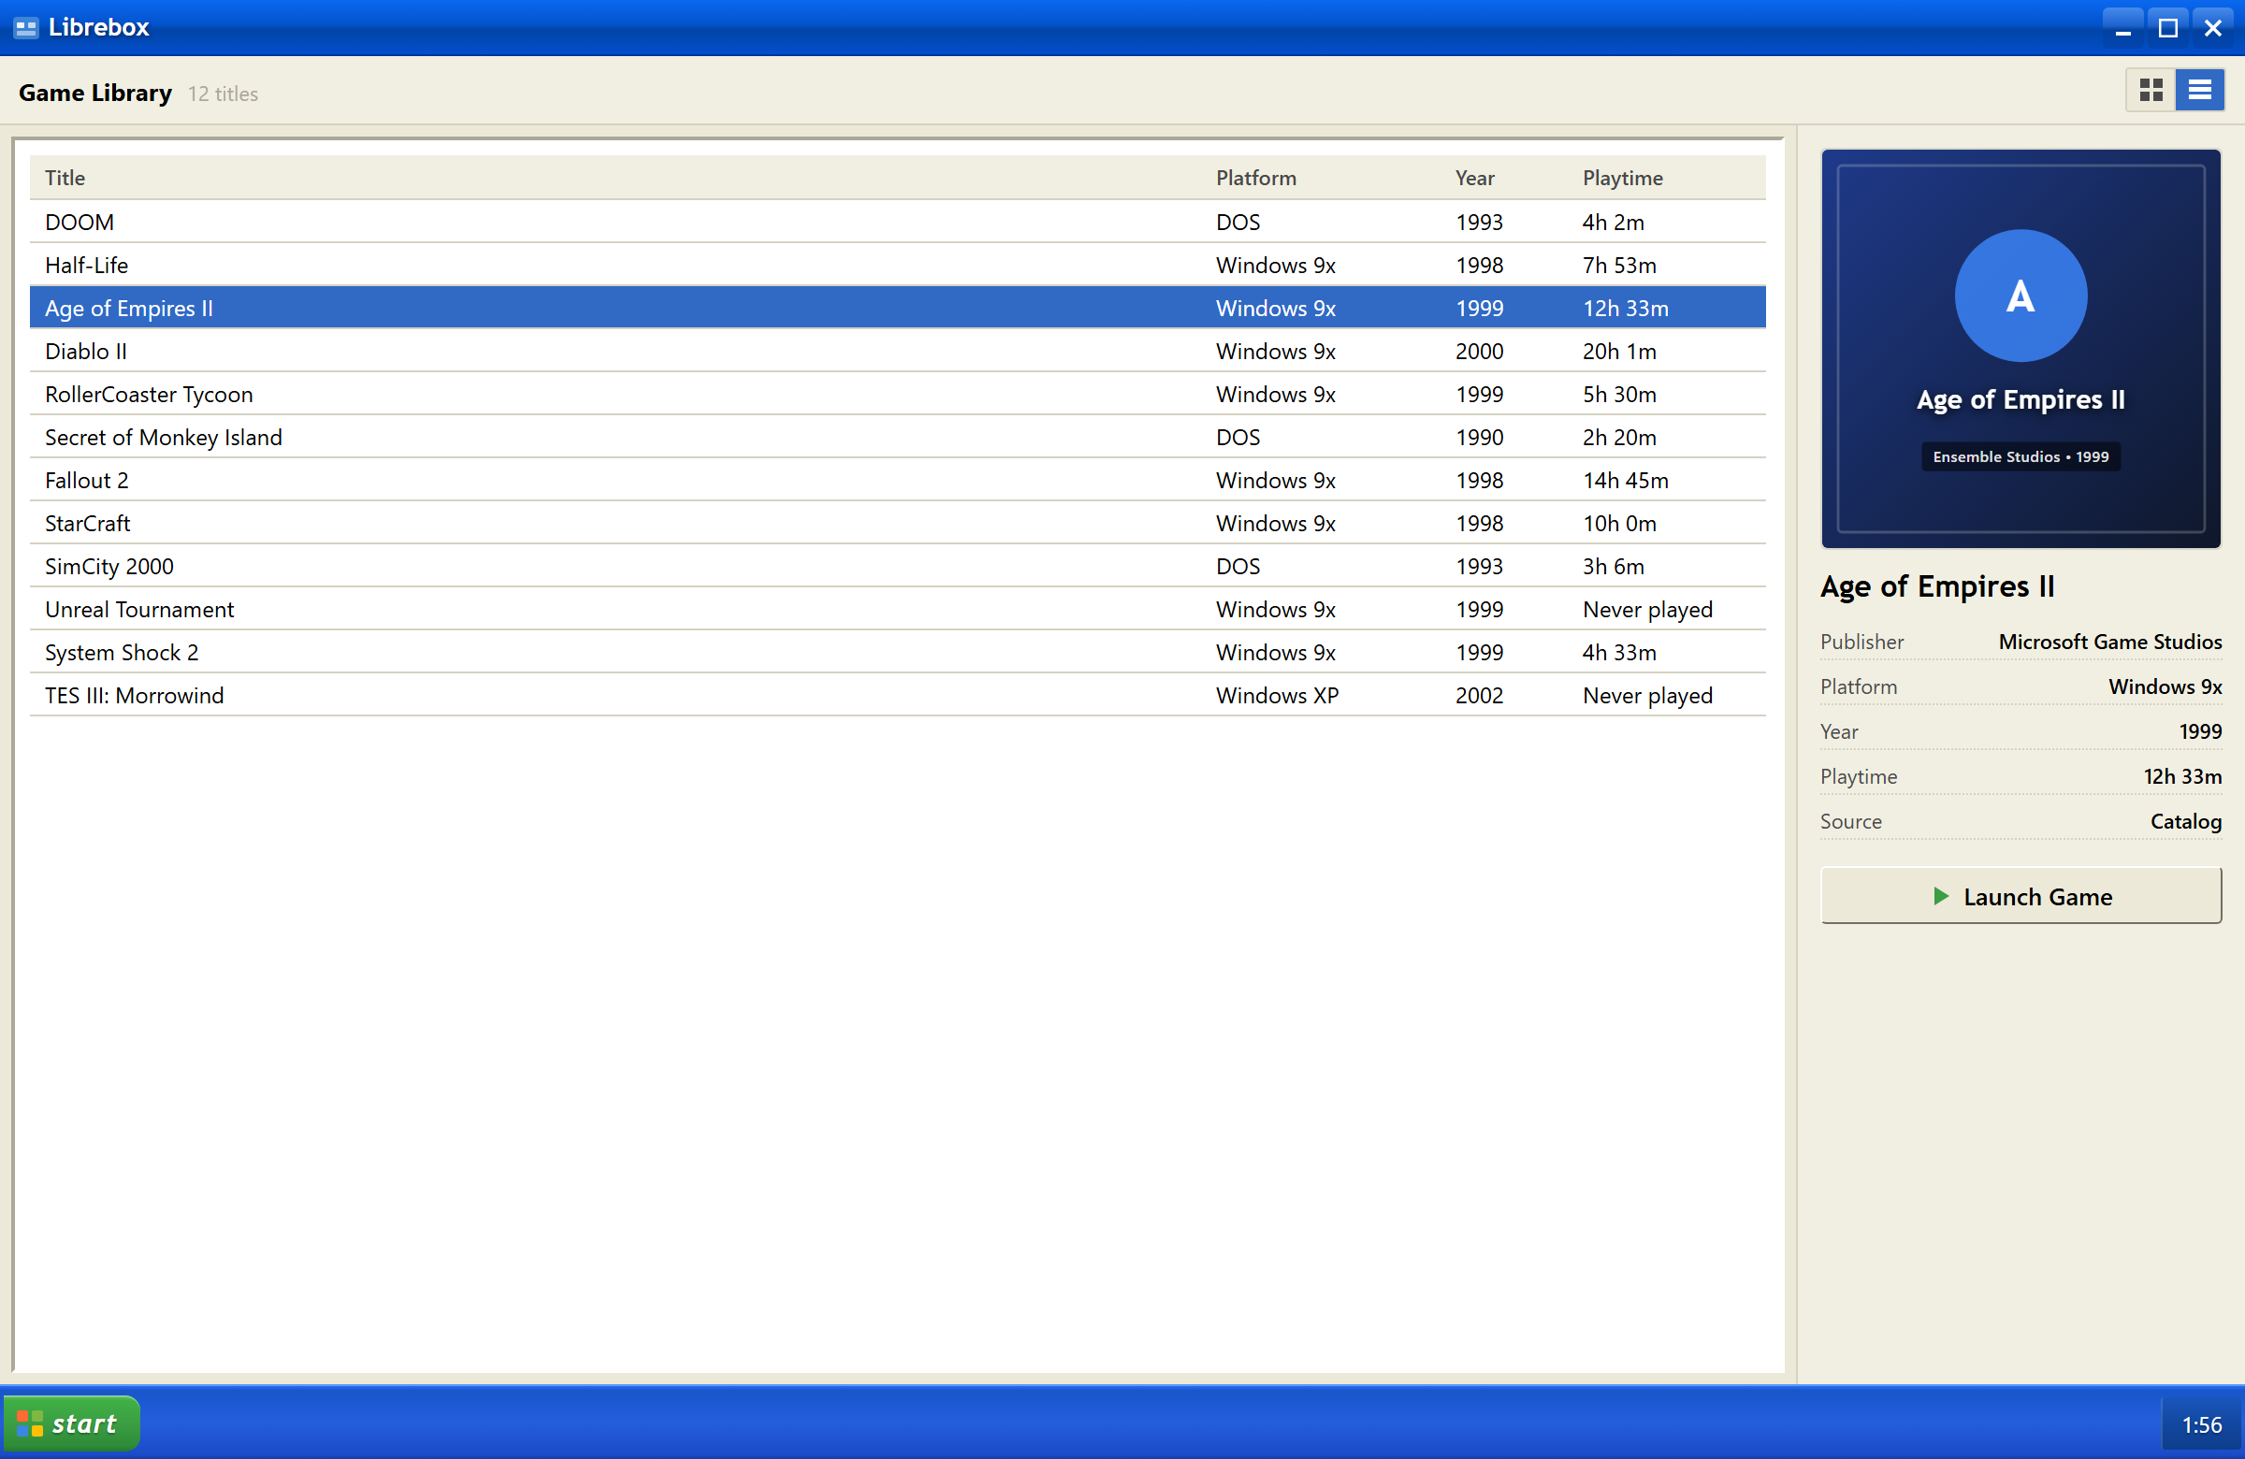2245x1459 pixels.
Task: Select the DOOM row
Action: [897, 222]
